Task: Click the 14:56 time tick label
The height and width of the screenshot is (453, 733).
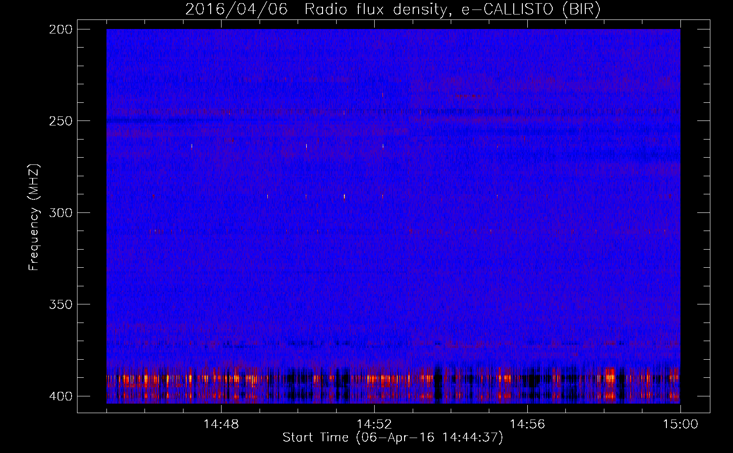Action: (x=527, y=424)
